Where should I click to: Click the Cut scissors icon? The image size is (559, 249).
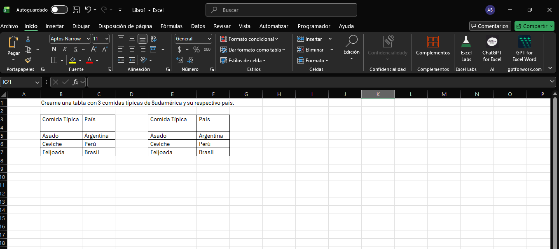[x=28, y=39]
